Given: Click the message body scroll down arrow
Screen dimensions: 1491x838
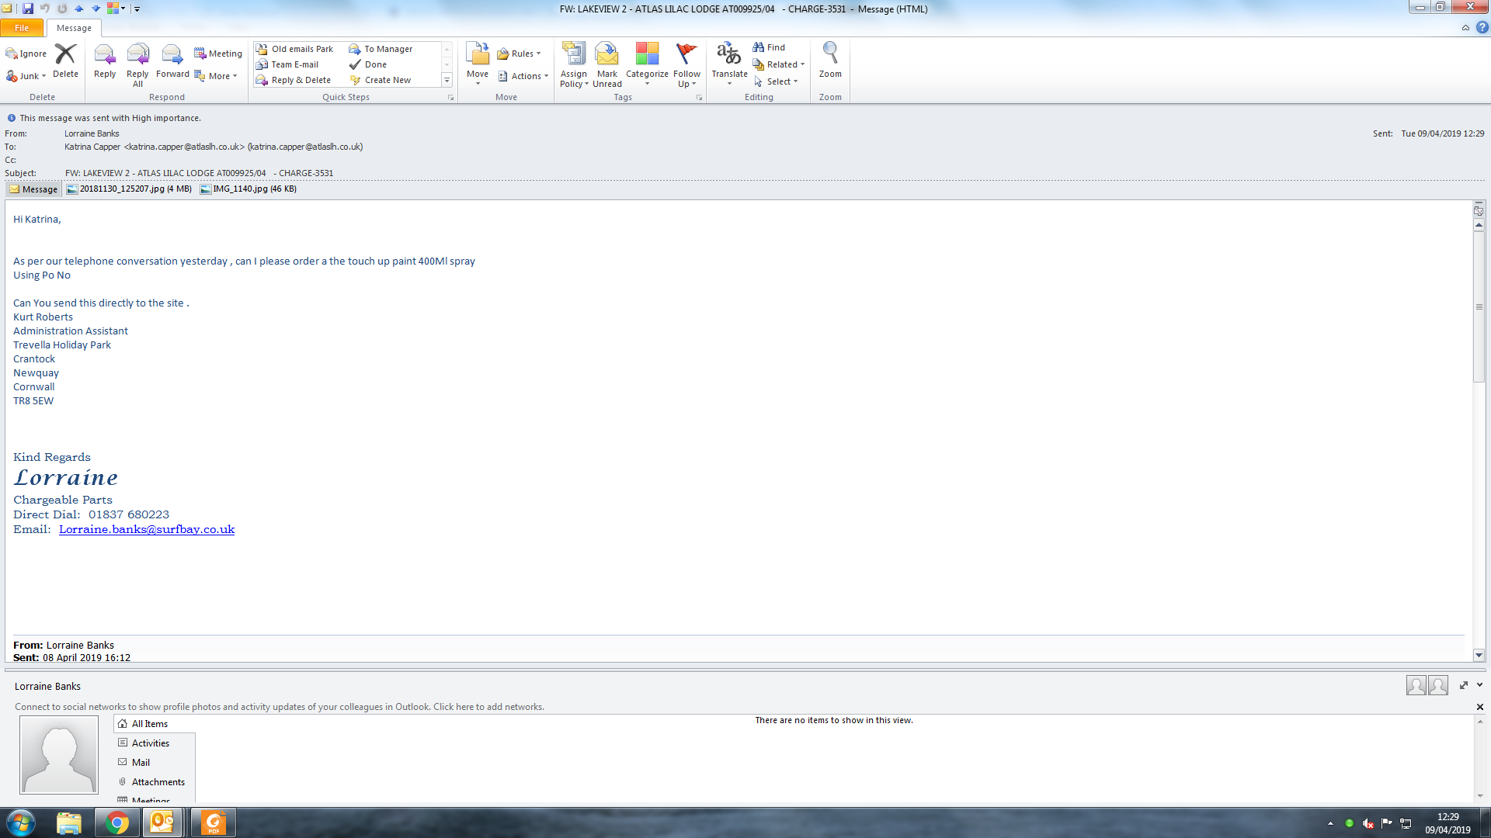Looking at the screenshot, I should tap(1479, 654).
